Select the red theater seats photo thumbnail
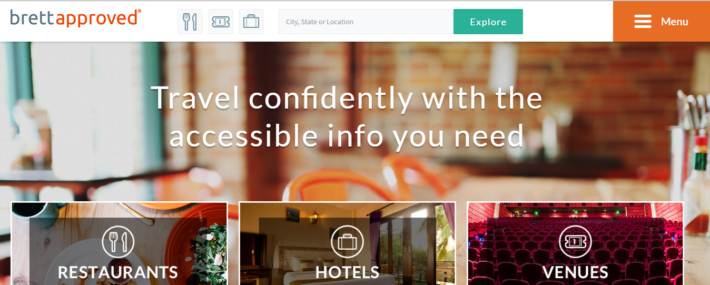The height and width of the screenshot is (285, 710). coord(575,243)
